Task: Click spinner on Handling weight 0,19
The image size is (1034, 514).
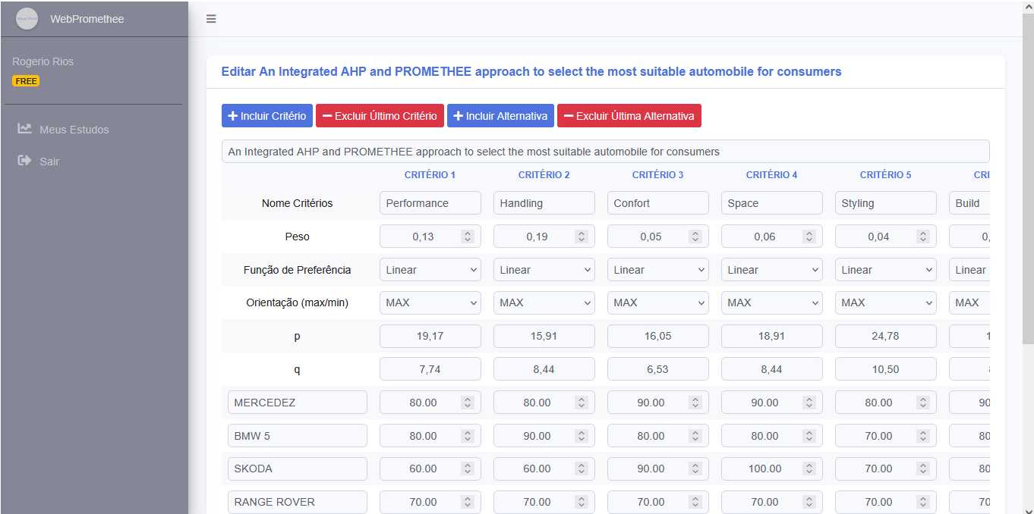Action: 582,237
